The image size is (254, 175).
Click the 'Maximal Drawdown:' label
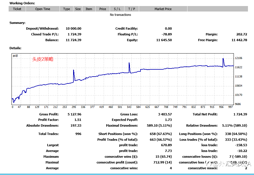point(122,125)
